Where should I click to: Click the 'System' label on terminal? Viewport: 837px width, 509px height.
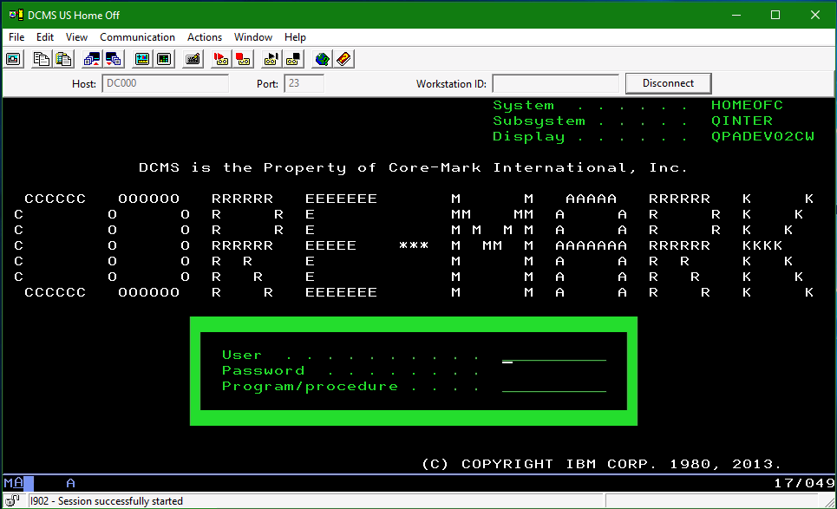pos(523,105)
